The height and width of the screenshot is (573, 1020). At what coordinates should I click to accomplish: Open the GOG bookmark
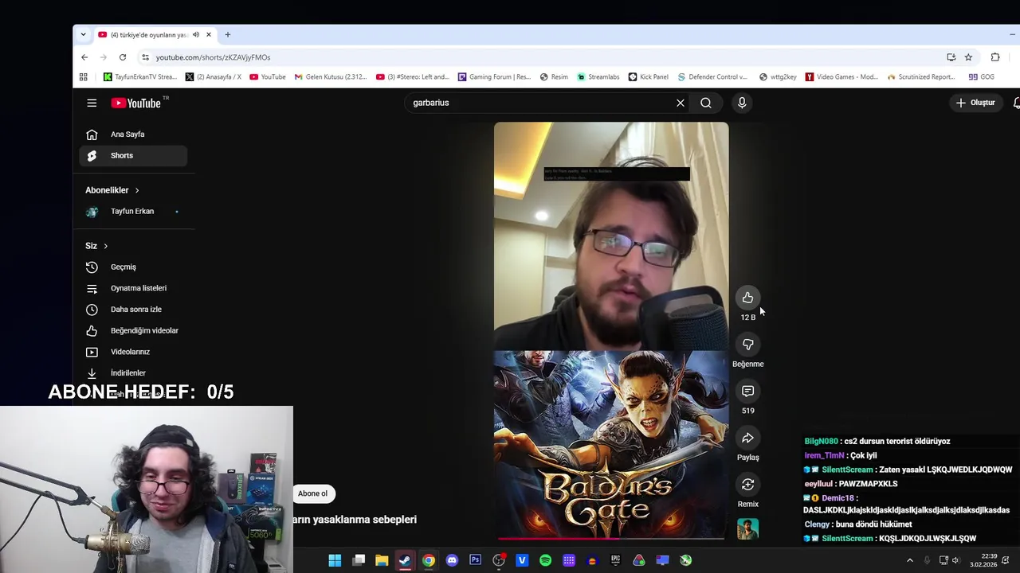(x=982, y=77)
